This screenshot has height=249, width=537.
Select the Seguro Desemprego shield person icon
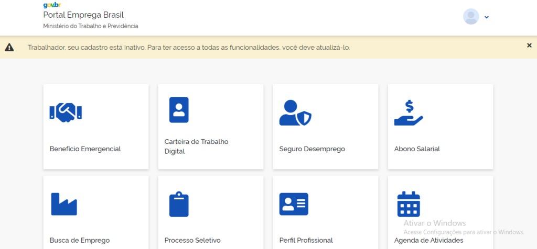[x=295, y=112]
